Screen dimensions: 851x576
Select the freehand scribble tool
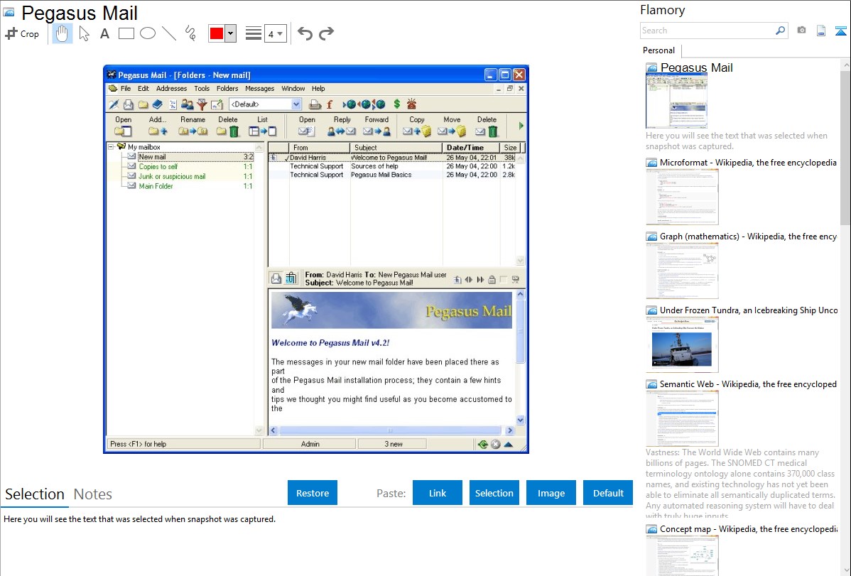click(190, 33)
